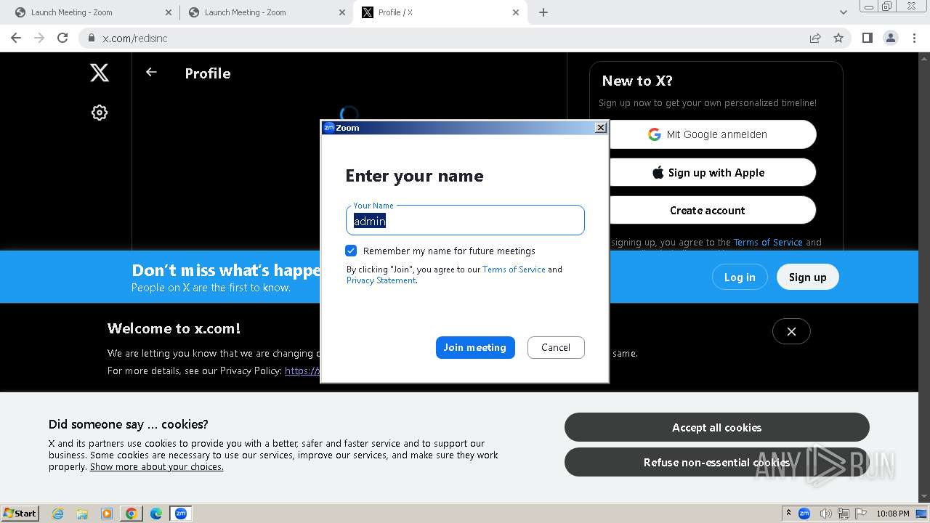The height and width of the screenshot is (523, 930).
Task: Sign in with the Google anmelden button
Action: (x=712, y=134)
